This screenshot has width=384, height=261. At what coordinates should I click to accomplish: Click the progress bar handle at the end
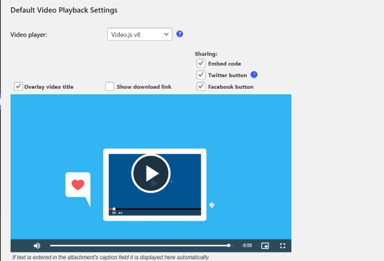coord(229,246)
